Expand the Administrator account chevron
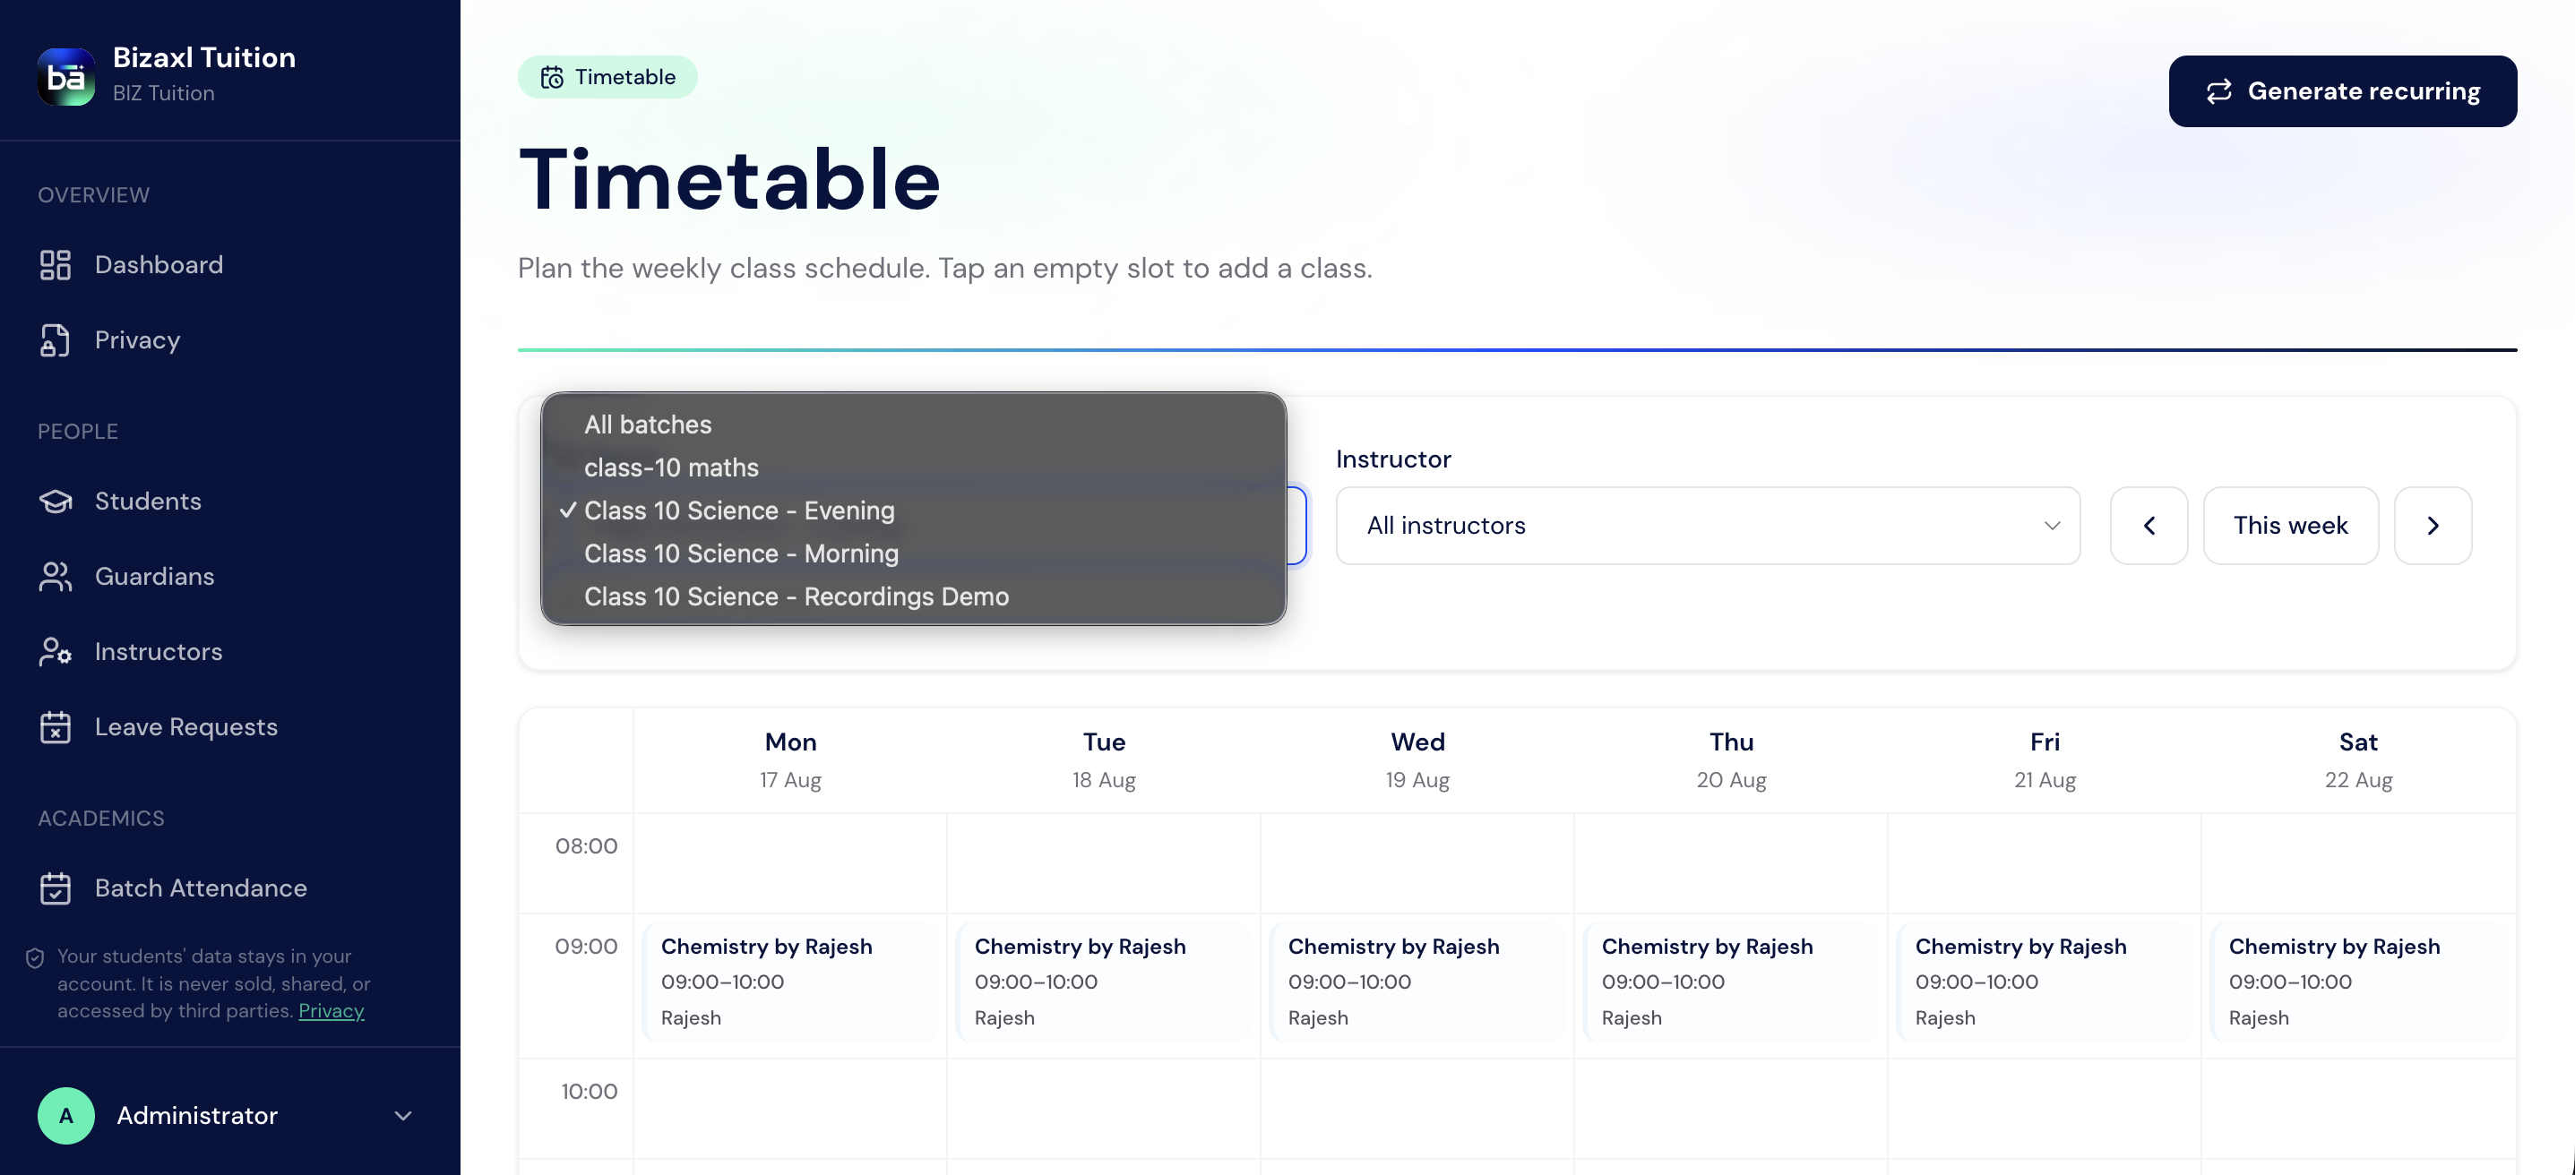 403,1115
